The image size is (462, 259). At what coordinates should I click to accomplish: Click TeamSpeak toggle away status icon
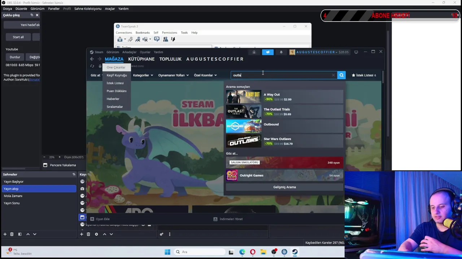157,39
